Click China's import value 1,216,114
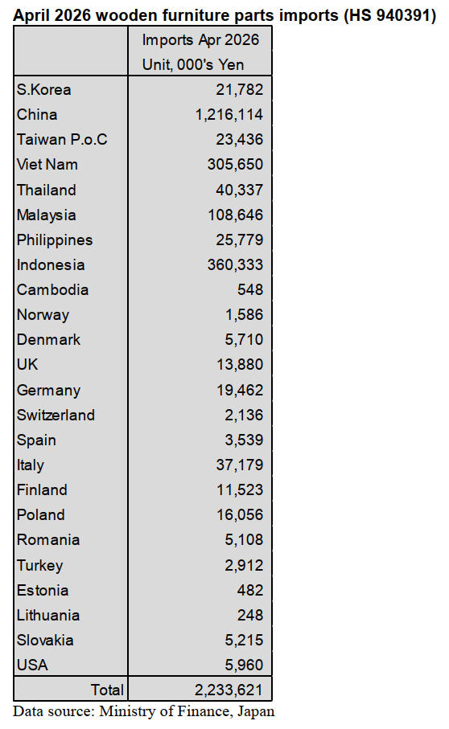This screenshot has height=729, width=449. click(229, 115)
